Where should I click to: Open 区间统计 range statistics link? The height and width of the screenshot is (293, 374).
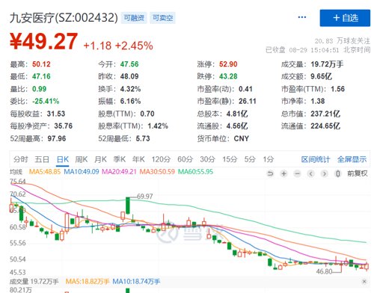point(316,159)
